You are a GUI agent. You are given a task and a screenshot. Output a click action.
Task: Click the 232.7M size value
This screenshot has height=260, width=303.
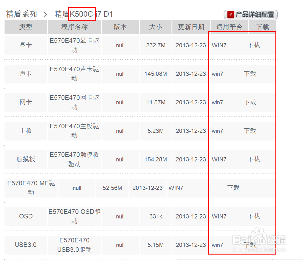(x=155, y=45)
